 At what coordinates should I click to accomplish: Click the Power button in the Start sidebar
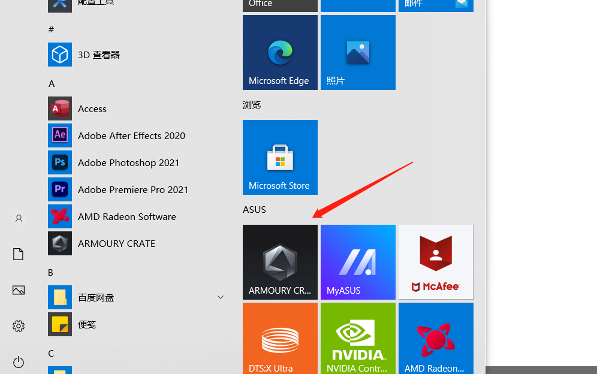pos(19,362)
